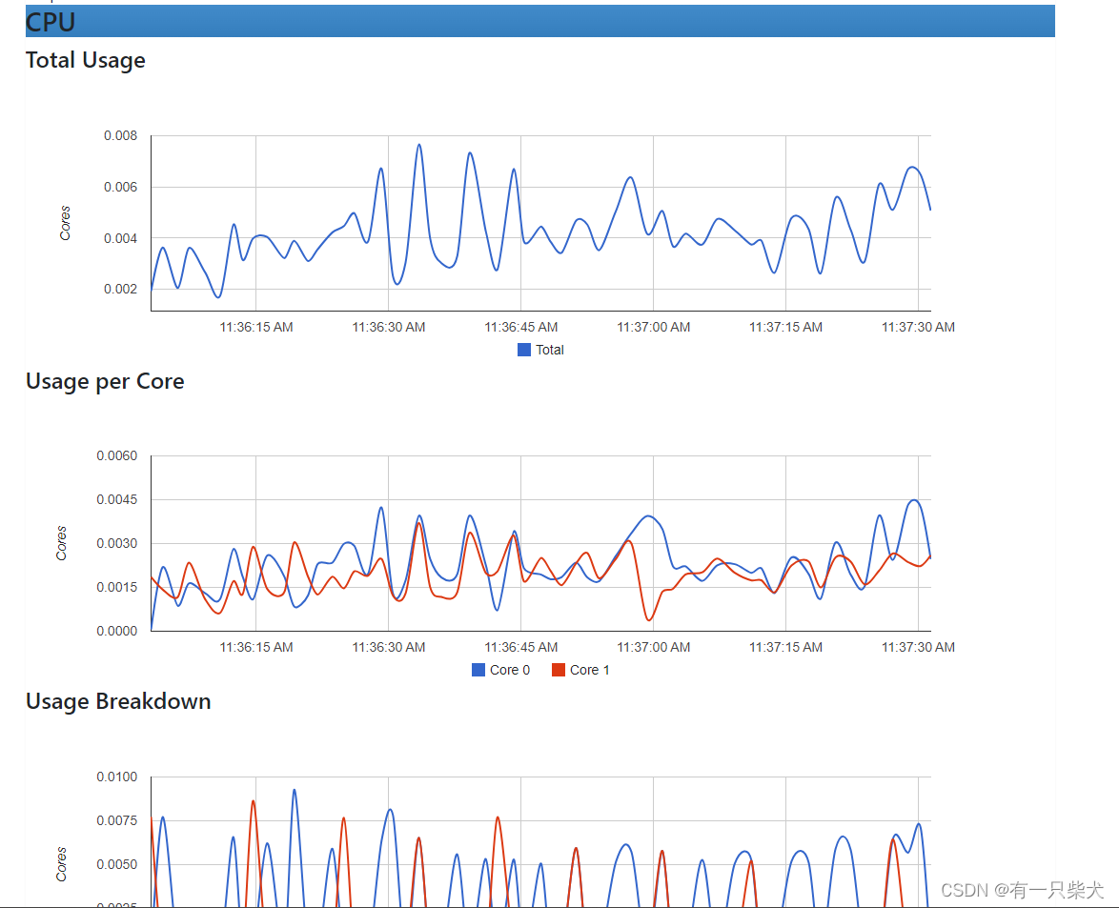1119x908 pixels.
Task: Click the 11:36:45 AM timestamp label
Action: coord(520,327)
